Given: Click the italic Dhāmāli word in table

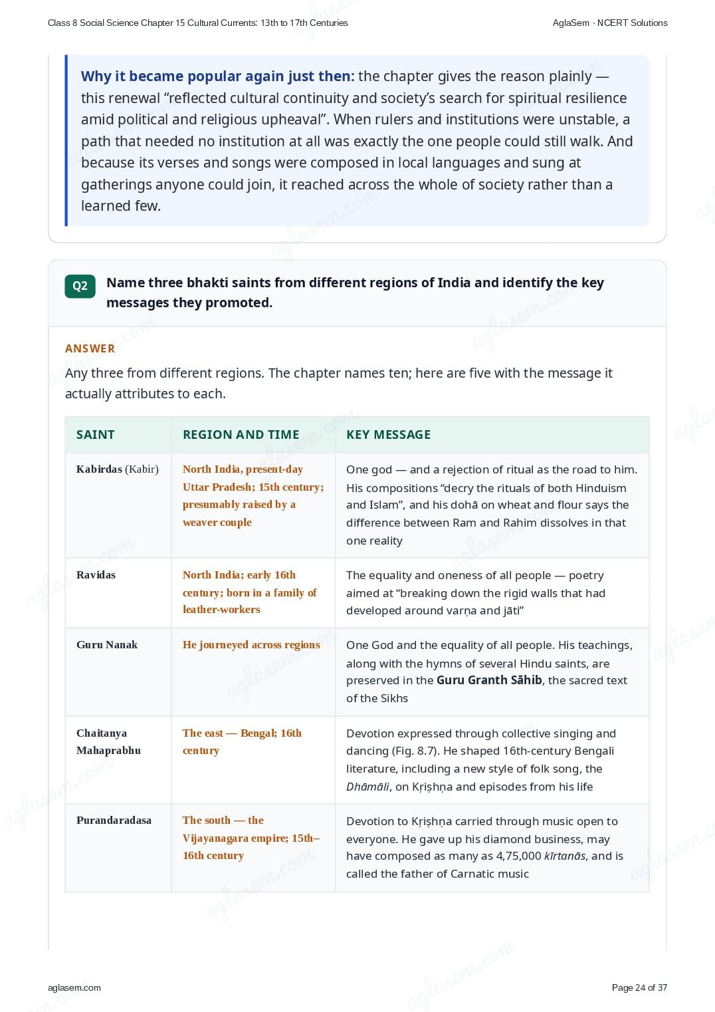Looking at the screenshot, I should (367, 787).
